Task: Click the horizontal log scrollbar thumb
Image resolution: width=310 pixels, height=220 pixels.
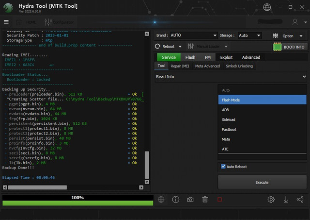Action: point(37,187)
